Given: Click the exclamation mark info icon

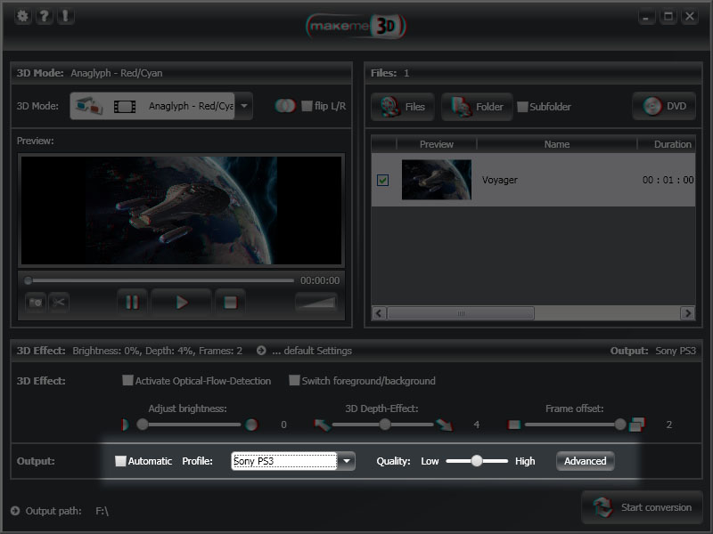Looking at the screenshot, I should coord(65,17).
